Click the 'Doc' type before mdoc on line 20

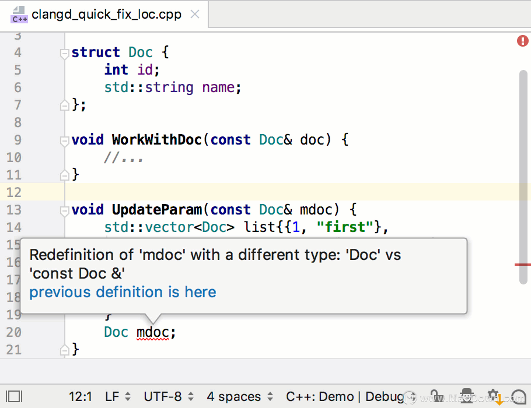point(116,332)
